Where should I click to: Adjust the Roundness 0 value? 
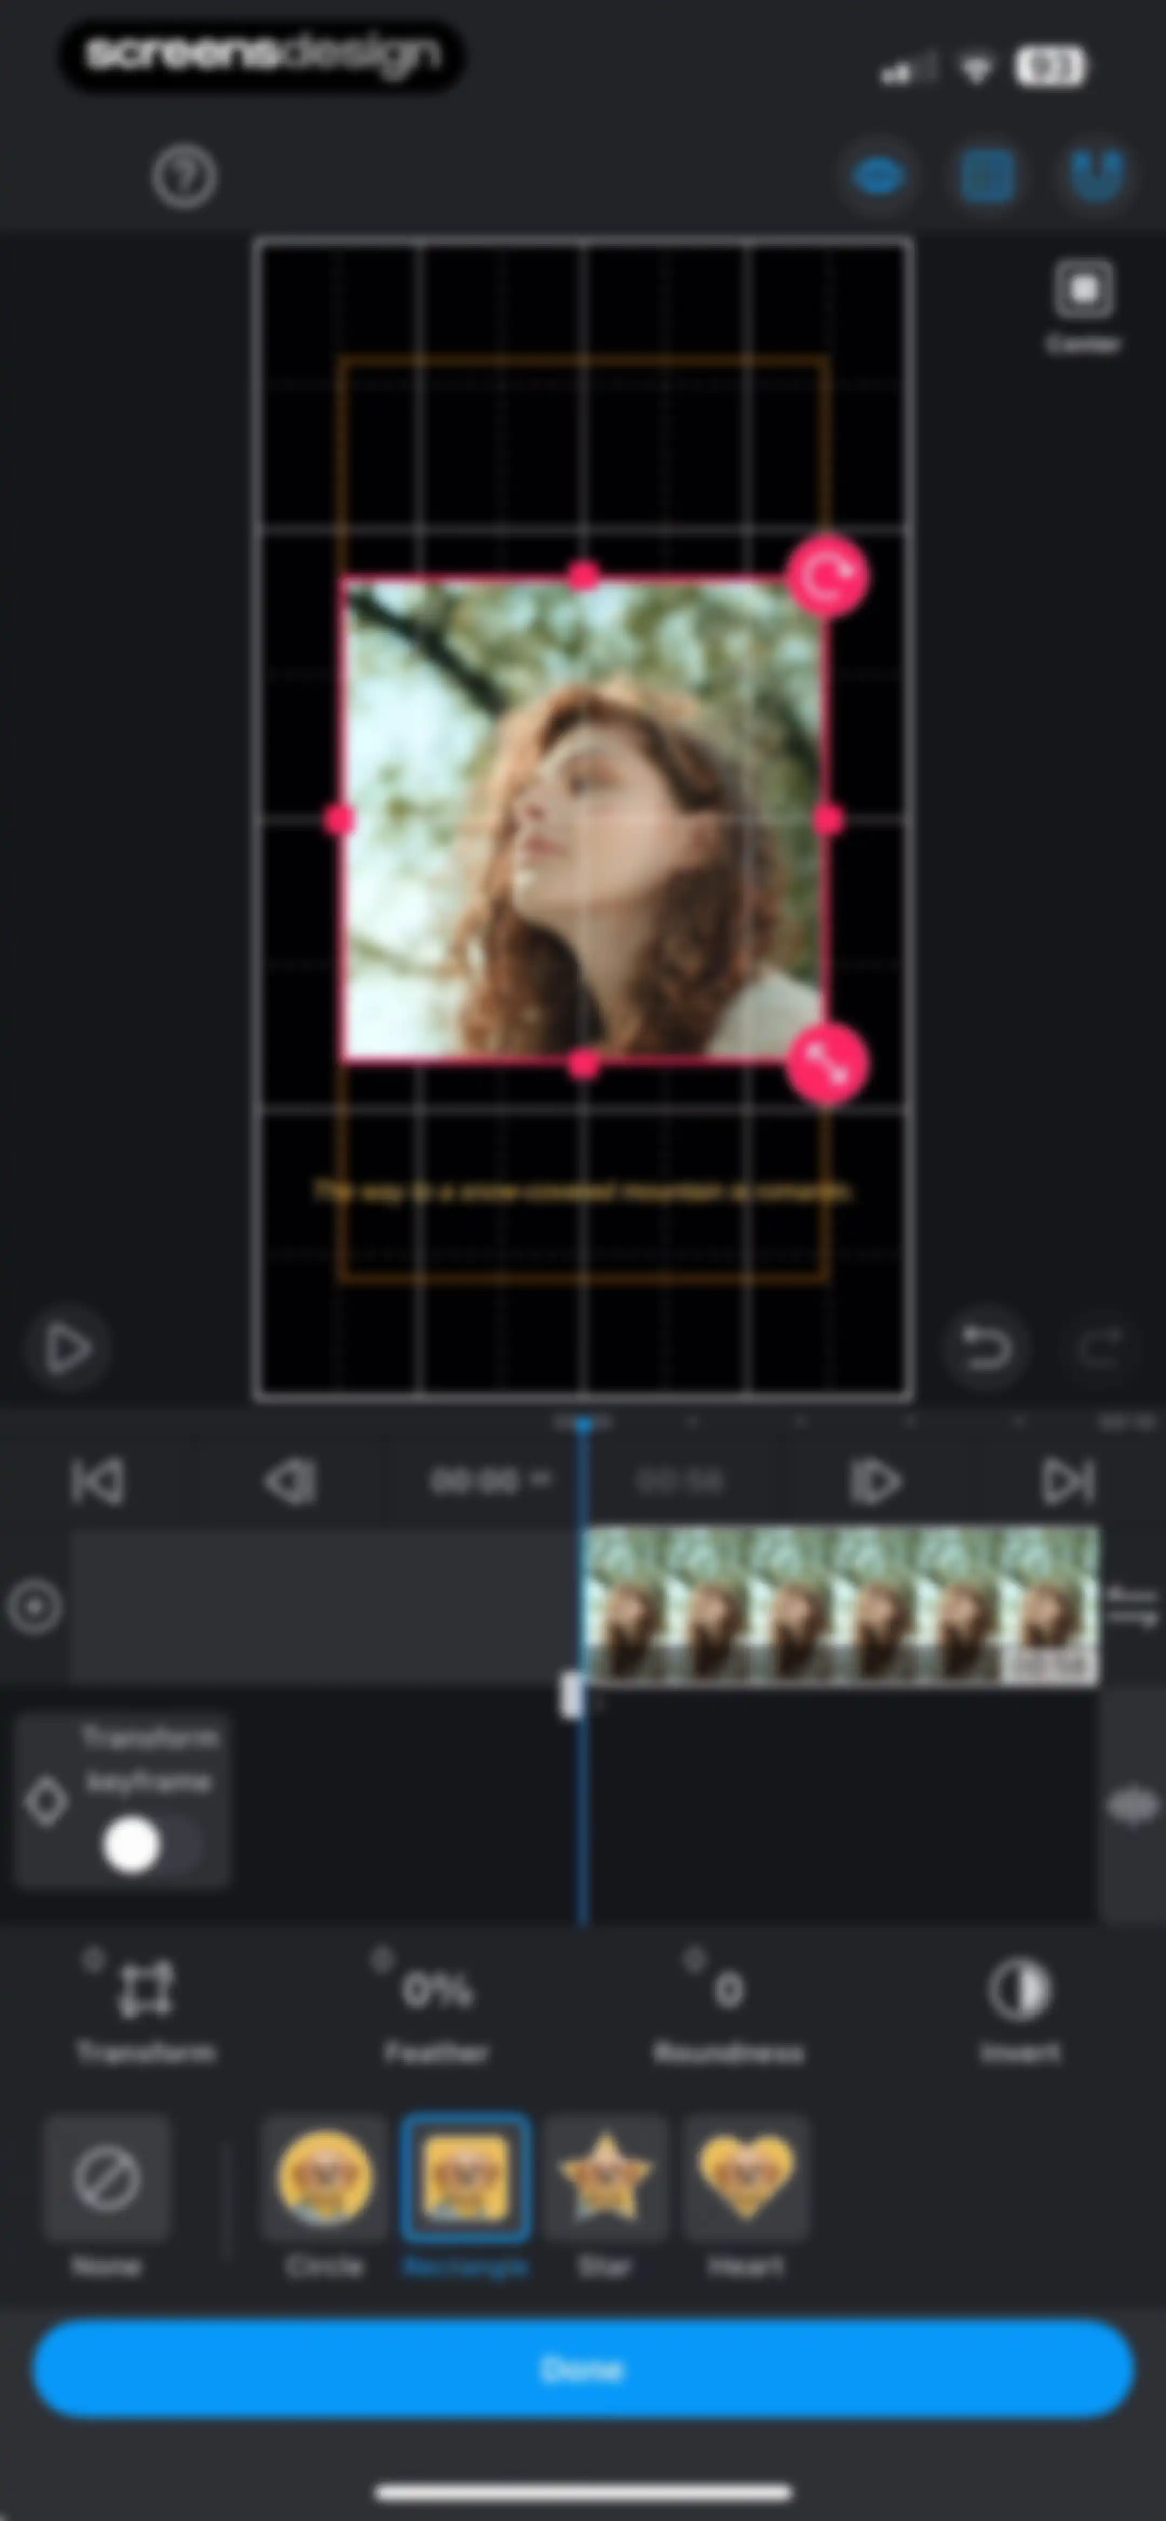[728, 2008]
